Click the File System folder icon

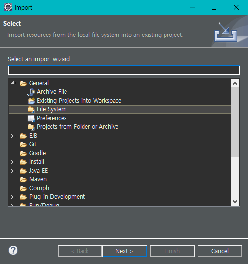coord(31,109)
